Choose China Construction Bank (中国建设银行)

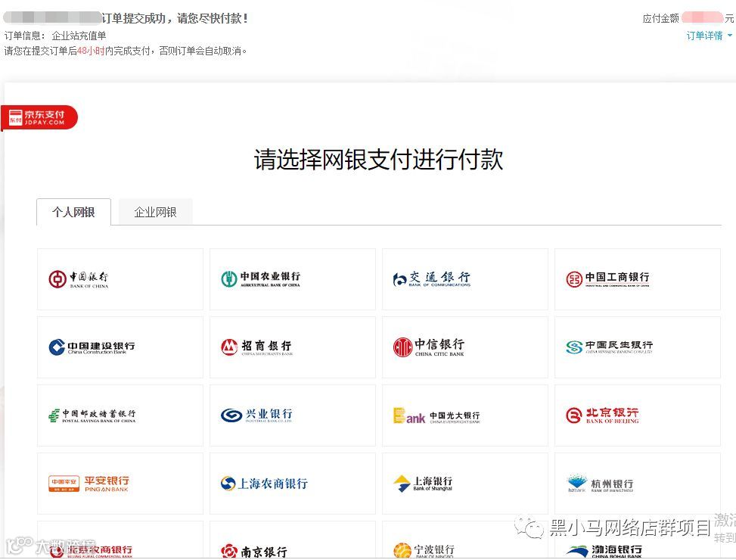click(120, 347)
